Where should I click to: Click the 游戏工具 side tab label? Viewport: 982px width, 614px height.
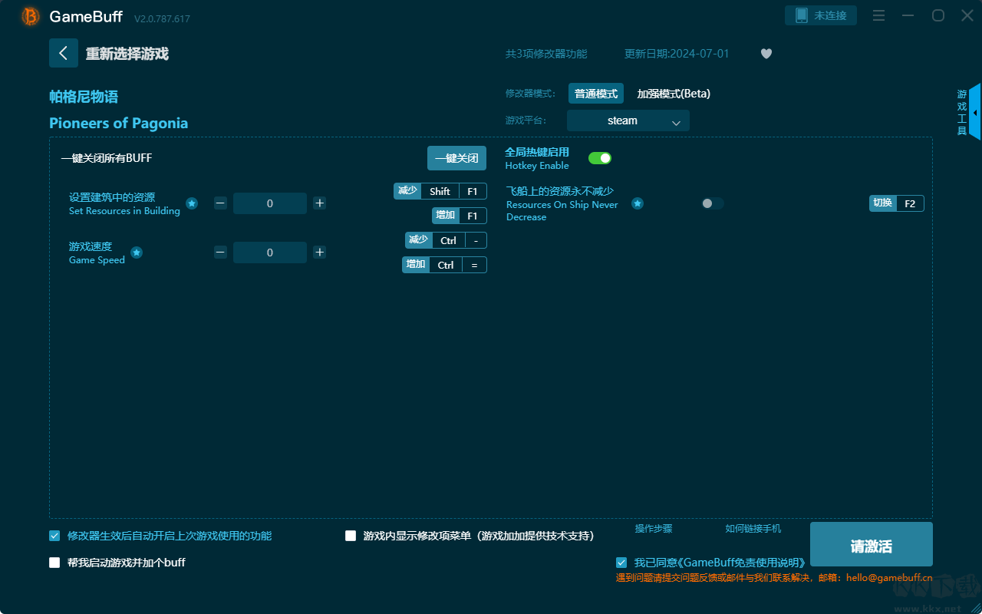click(x=962, y=112)
